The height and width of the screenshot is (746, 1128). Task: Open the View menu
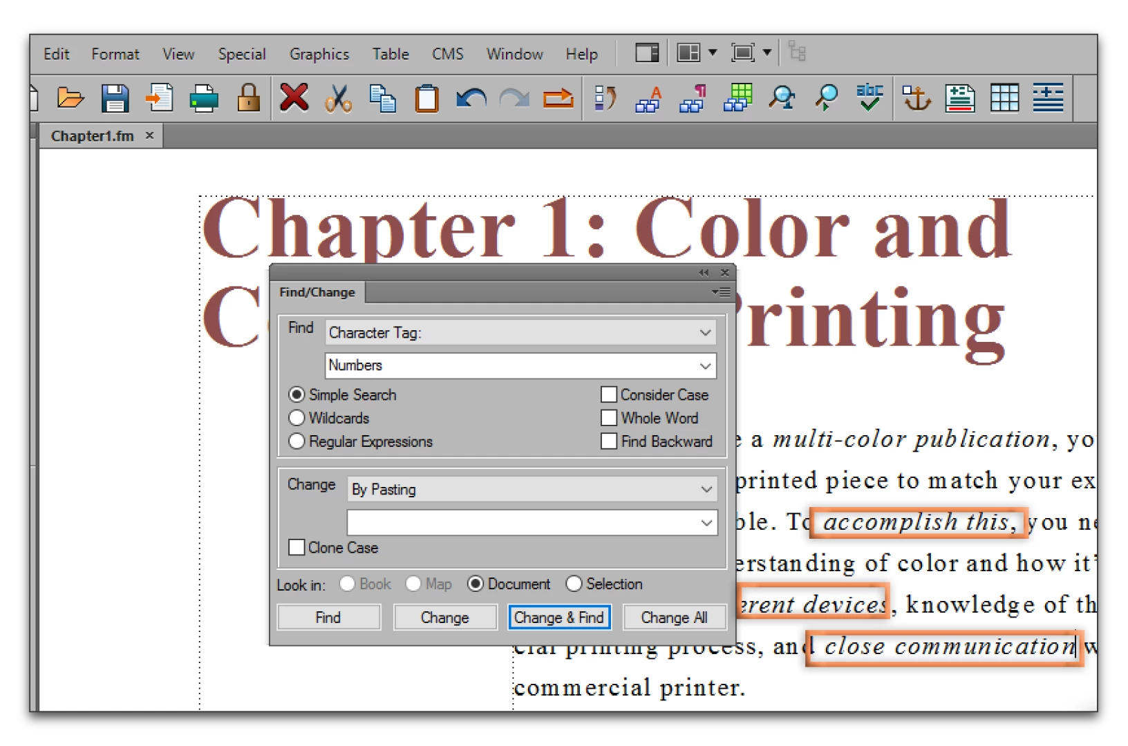[x=178, y=54]
